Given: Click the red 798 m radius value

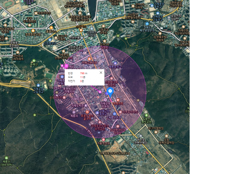Looking at the screenshot, I should click(x=83, y=73).
